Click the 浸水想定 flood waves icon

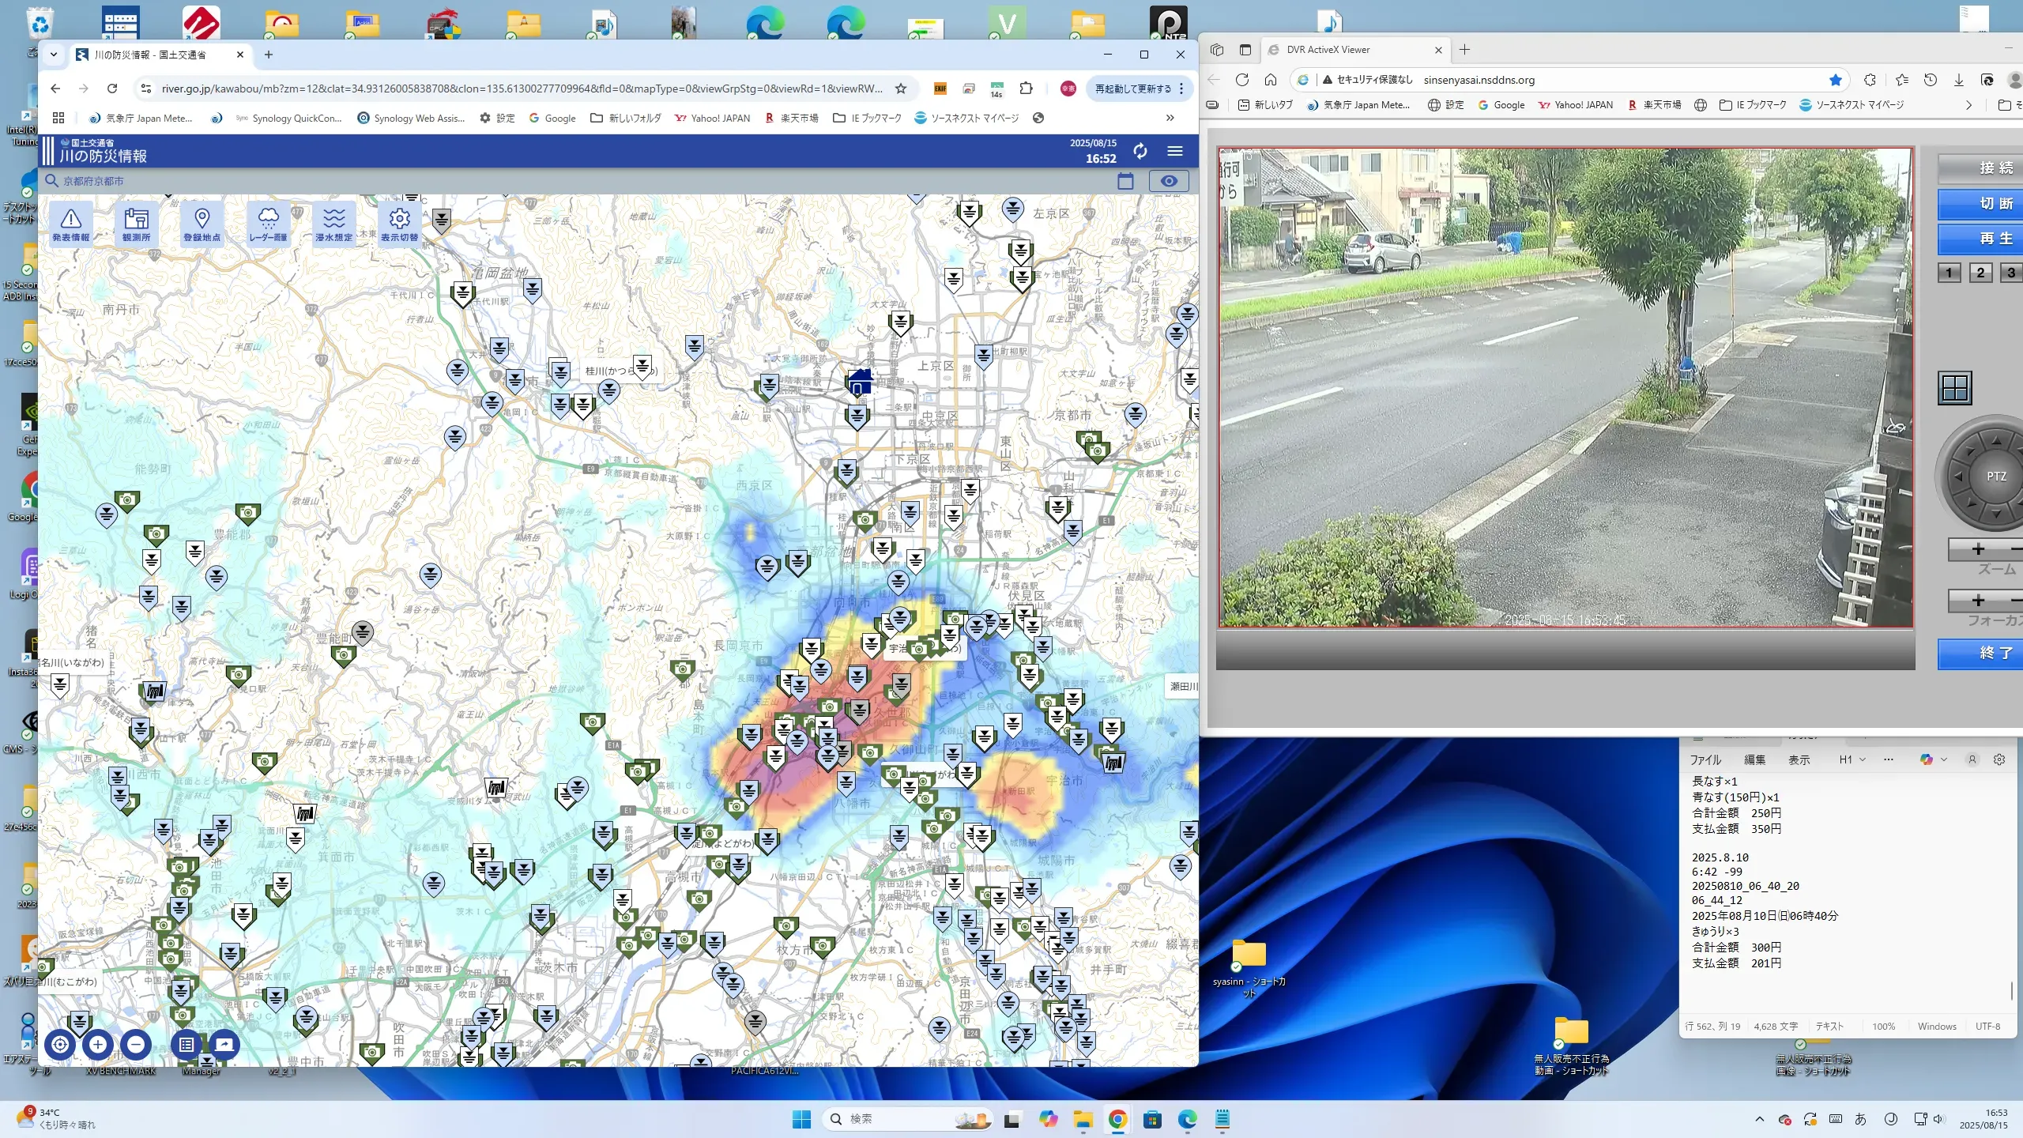pyautogui.click(x=333, y=224)
